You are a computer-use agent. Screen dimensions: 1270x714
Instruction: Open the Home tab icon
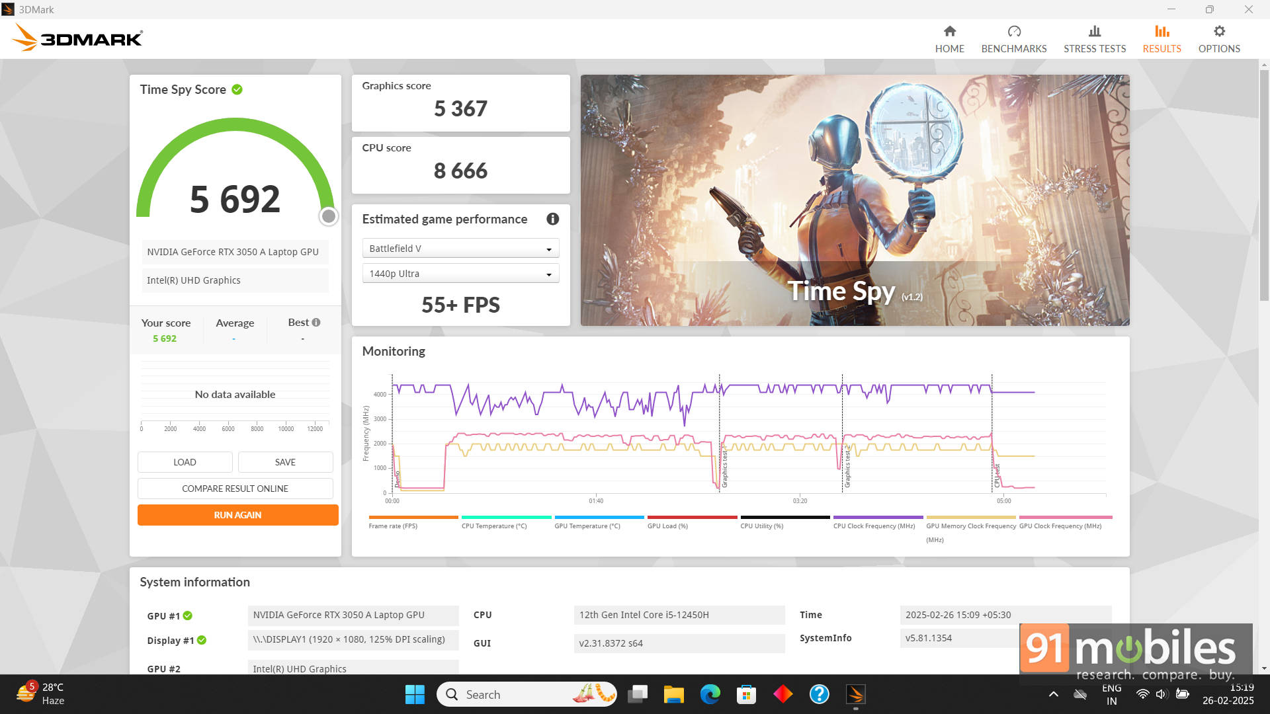tap(949, 31)
